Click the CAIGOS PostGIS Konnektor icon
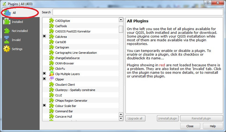This screenshot has height=132, width=226. coord(51,31)
